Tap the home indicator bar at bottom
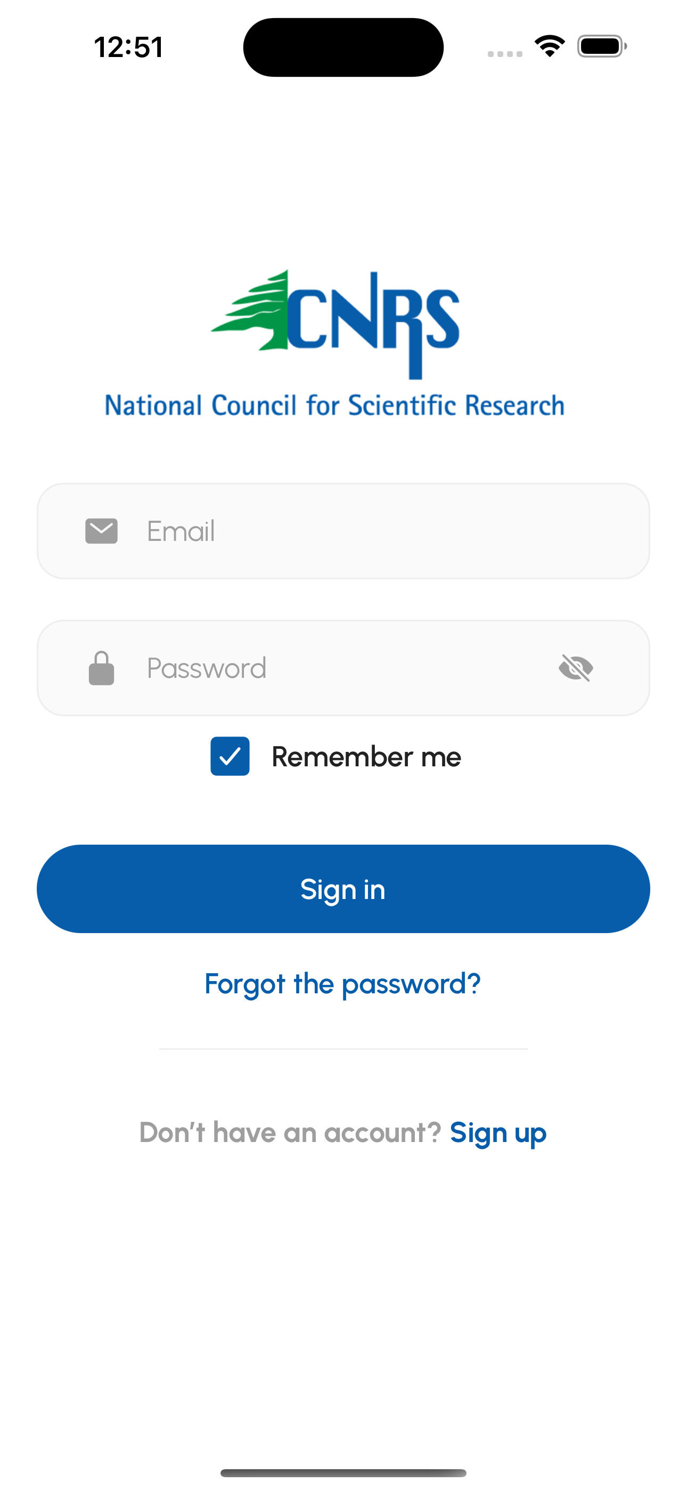This screenshot has width=687, height=1490. point(343,1472)
